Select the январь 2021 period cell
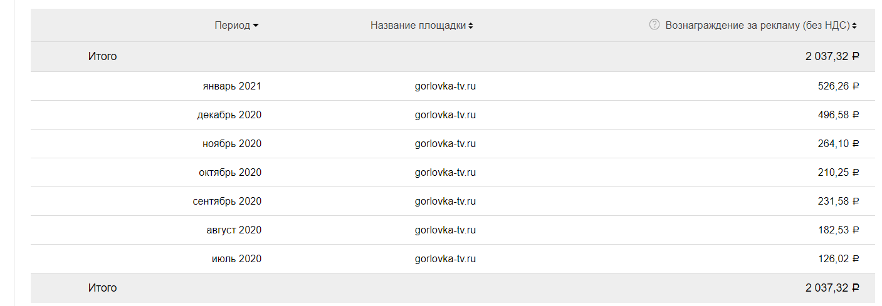This screenshot has width=882, height=306. click(232, 86)
